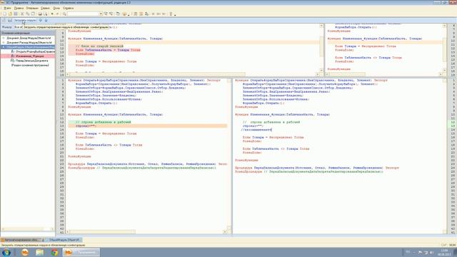Viewport: 457px width, 257px height.
Task: Select the Раздел основной программы tree item
Action: (30, 65)
